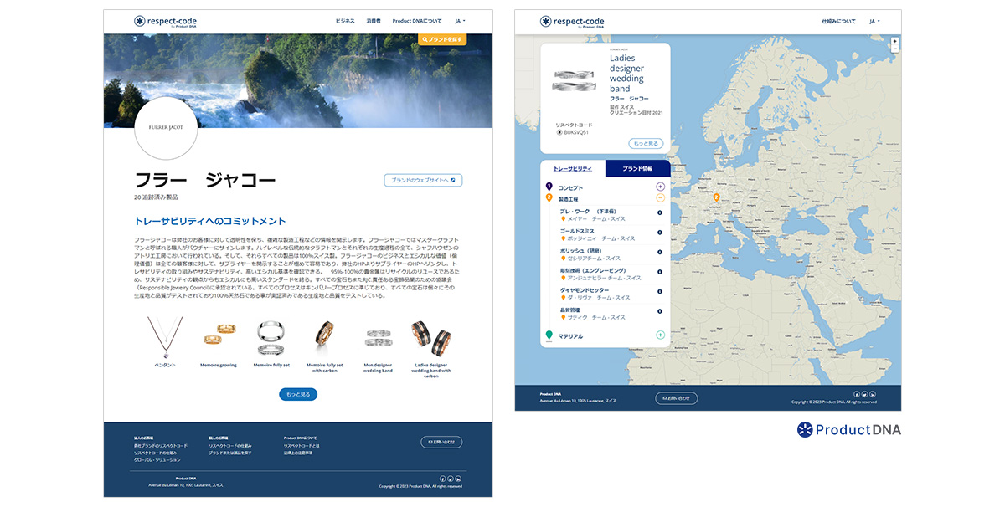The width and height of the screenshot is (1005, 512).
Task: Show info for ゴールドスミス step
Action: (660, 233)
